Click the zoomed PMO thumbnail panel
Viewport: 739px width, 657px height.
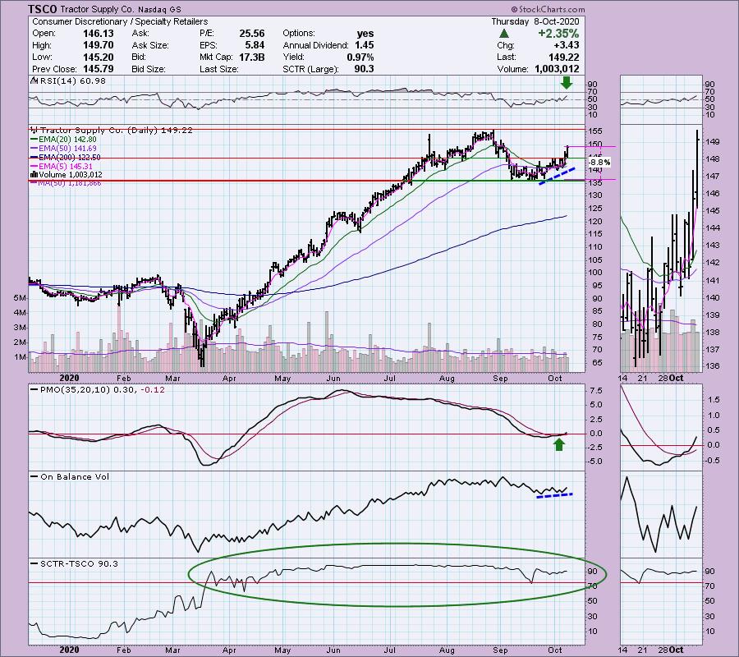pos(661,426)
